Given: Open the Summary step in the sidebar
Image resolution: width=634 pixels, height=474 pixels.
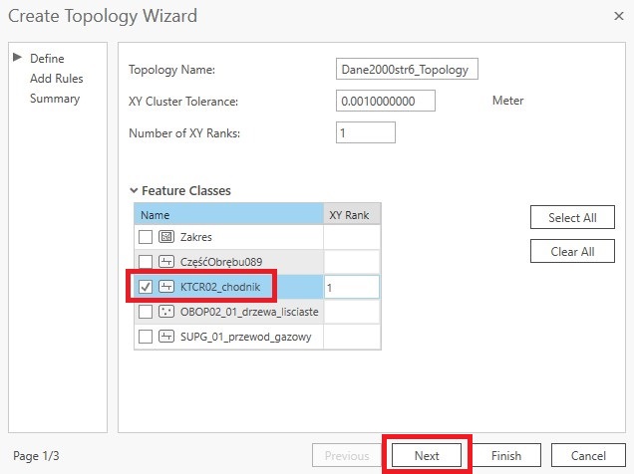Looking at the screenshot, I should click(55, 99).
